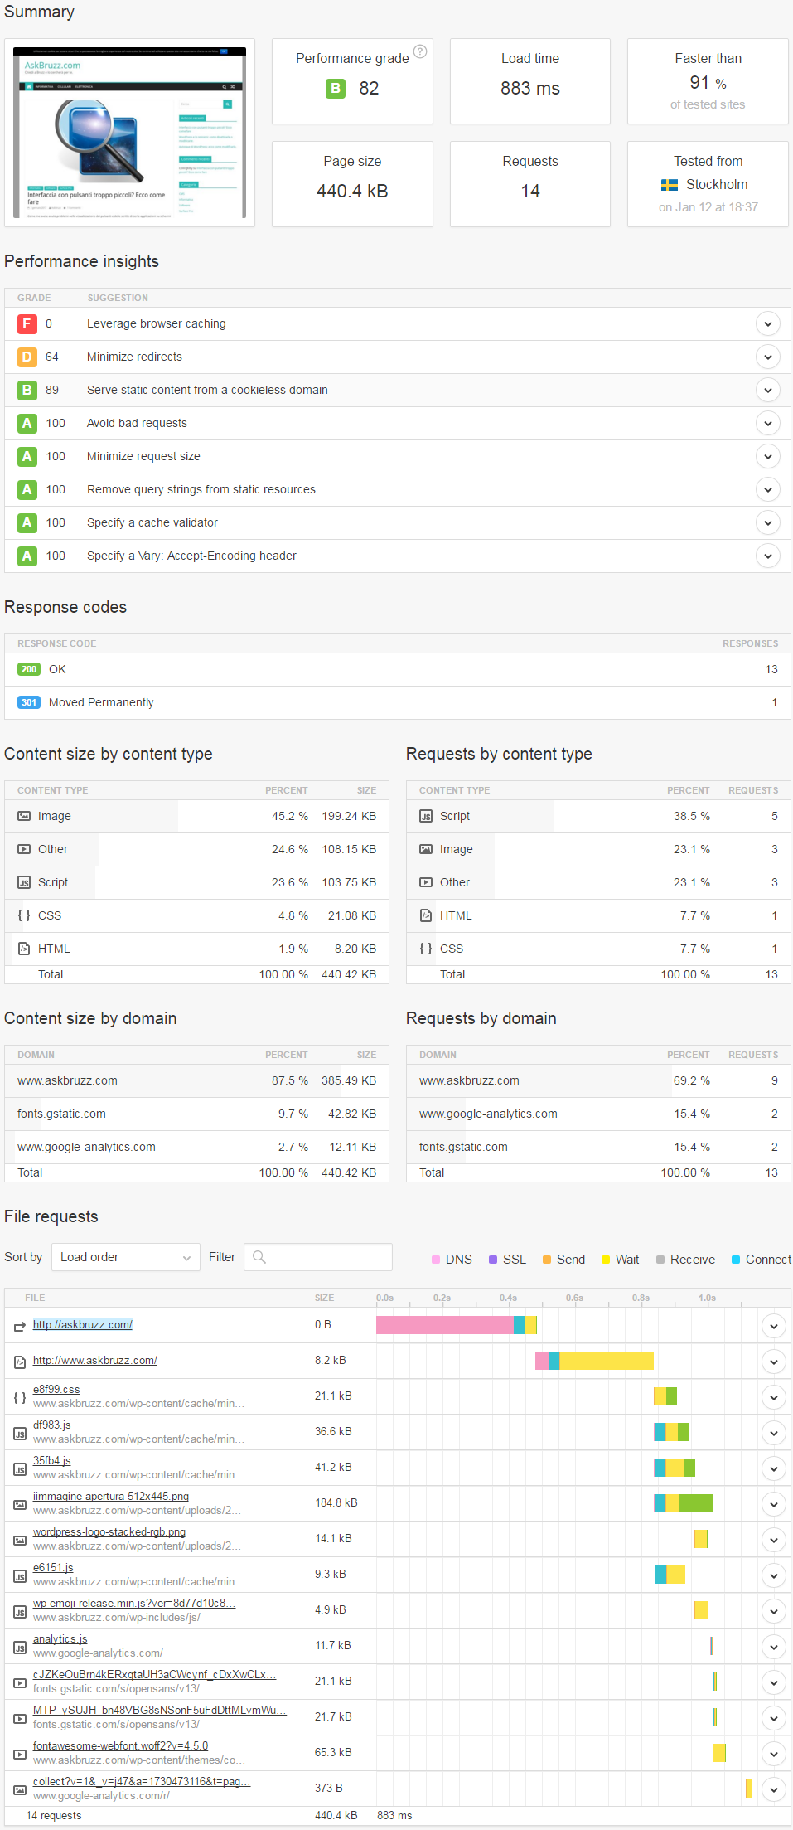Image resolution: width=793 pixels, height=1830 pixels.
Task: Open the Sort by Load order dropdown
Action: (x=125, y=1257)
